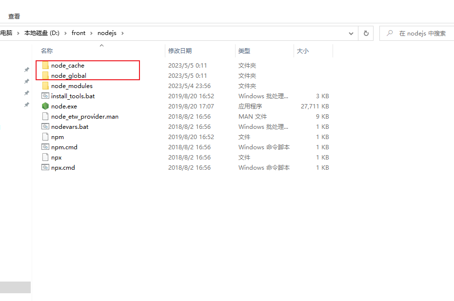Sort by 大小 column header
The width and height of the screenshot is (454, 301).
[302, 51]
